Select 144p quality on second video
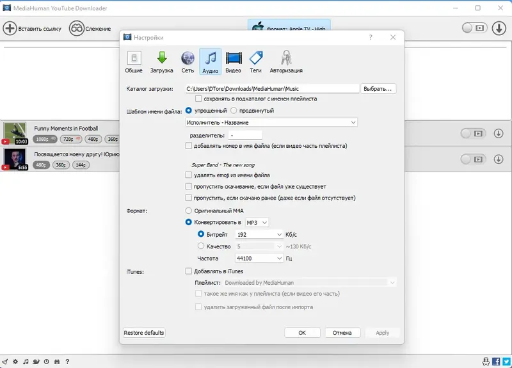This screenshot has height=368, width=512. point(81,165)
